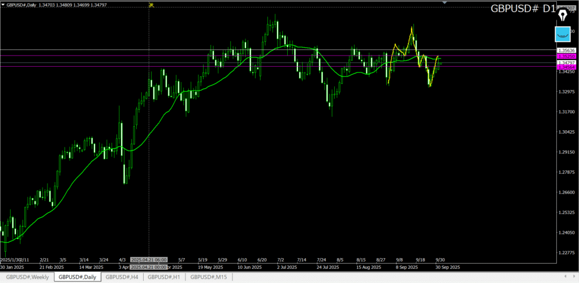Switch to the GBPUSD#,Weekly tab

tap(28, 277)
